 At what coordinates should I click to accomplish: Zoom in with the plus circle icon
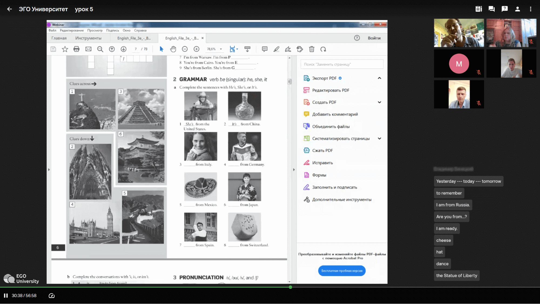point(196,49)
